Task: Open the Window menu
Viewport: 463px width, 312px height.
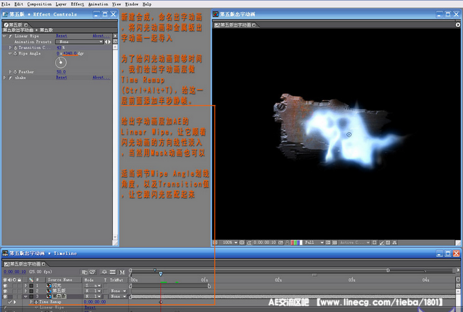Action: tap(131, 4)
